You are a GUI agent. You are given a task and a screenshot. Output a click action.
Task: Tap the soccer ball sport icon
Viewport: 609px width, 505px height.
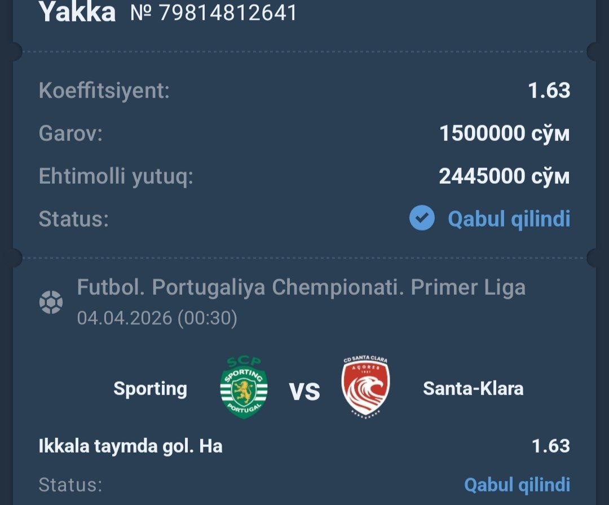pyautogui.click(x=51, y=302)
